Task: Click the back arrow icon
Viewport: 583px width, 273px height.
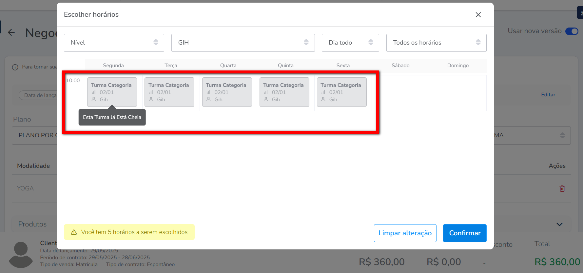Action: pos(11,32)
